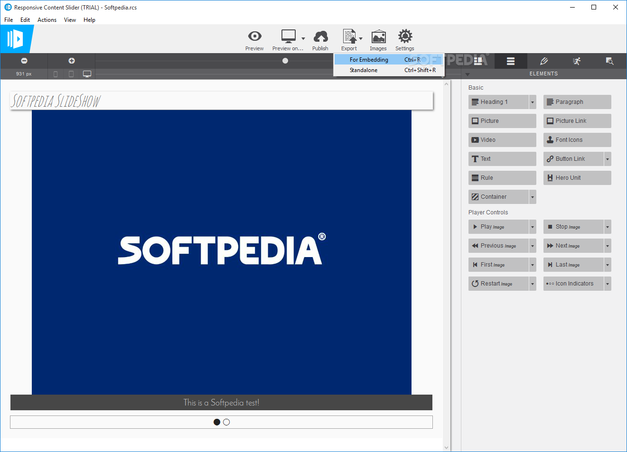Expand the Heading 1 dropdown arrow
627x452 pixels.
tap(533, 102)
